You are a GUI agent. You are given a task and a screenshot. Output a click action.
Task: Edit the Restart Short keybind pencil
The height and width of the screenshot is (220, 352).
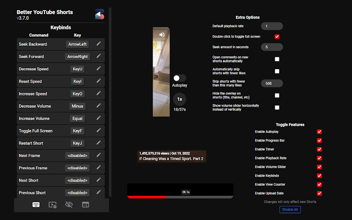tap(99, 143)
